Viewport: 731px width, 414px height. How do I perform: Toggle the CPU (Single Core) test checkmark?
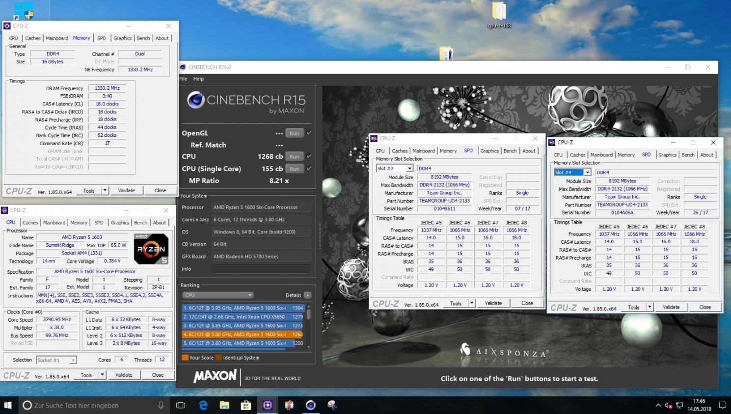[309, 168]
